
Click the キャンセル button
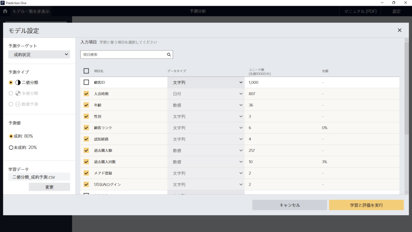(x=290, y=205)
